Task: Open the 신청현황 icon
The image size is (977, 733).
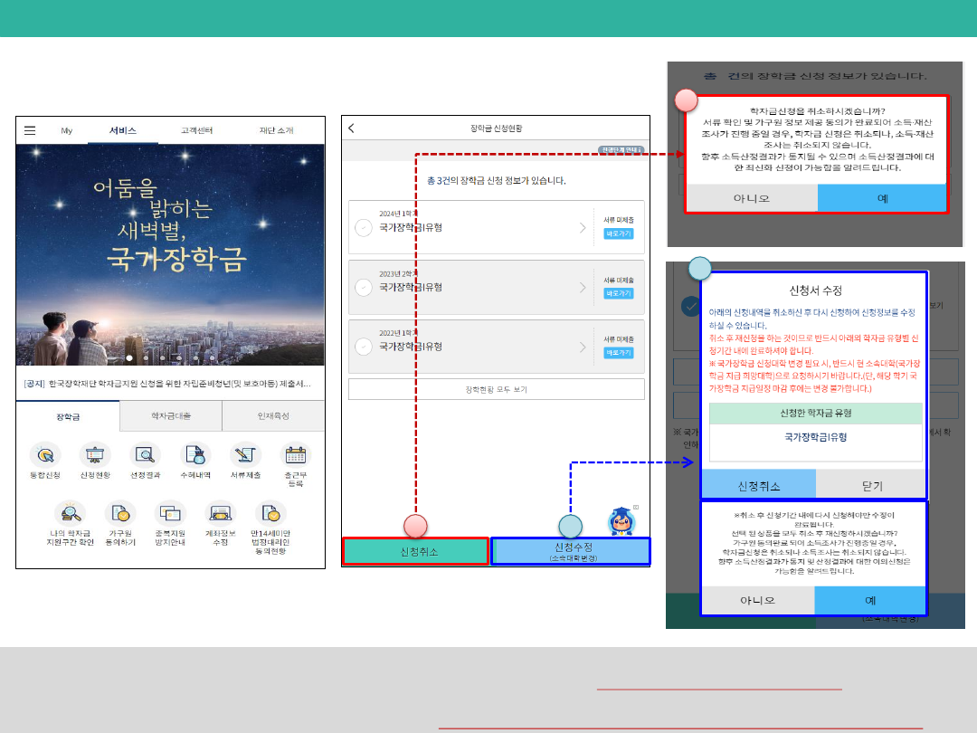Action: 95,454
